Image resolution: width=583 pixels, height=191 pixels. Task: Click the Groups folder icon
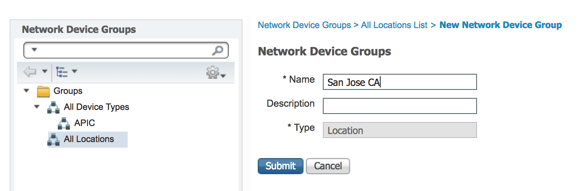click(43, 91)
